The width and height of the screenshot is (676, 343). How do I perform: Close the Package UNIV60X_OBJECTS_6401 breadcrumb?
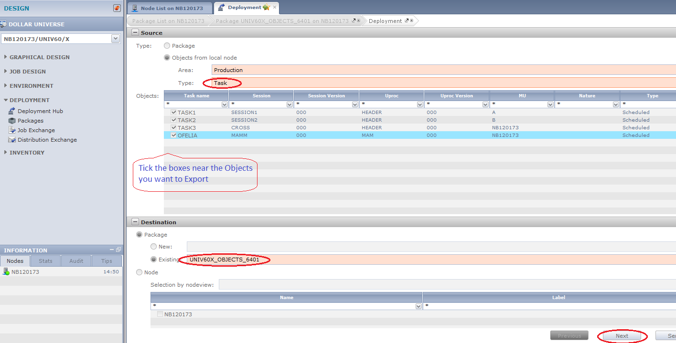pyautogui.click(x=358, y=21)
